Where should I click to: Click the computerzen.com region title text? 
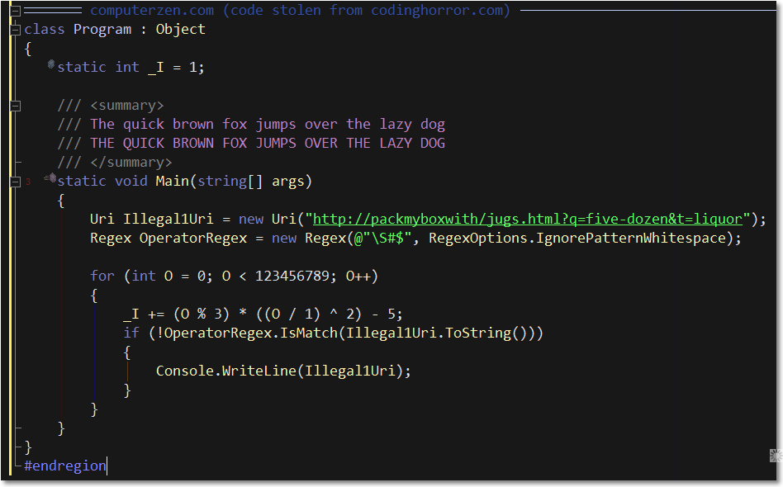[299, 11]
